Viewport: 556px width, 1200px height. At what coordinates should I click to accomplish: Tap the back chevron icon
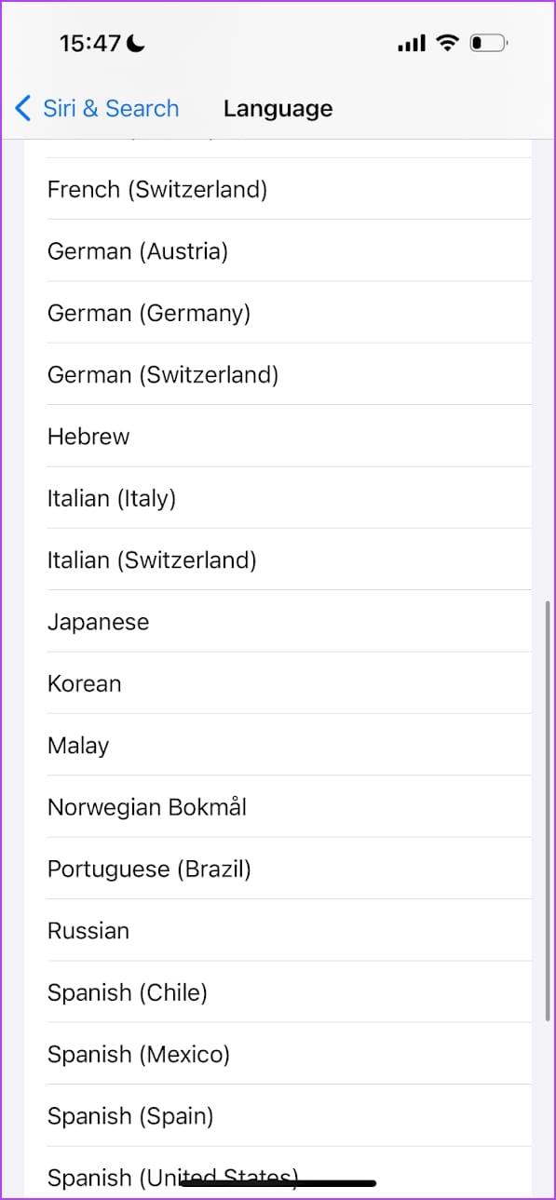tap(21, 108)
